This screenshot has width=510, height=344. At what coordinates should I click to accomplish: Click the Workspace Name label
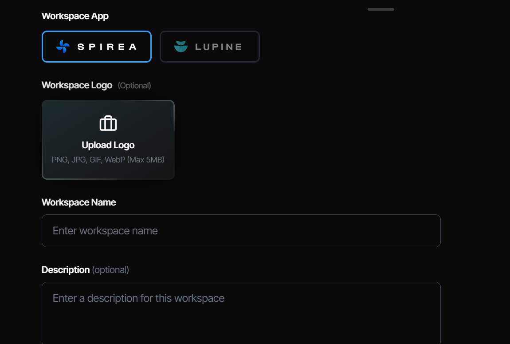[x=78, y=202]
